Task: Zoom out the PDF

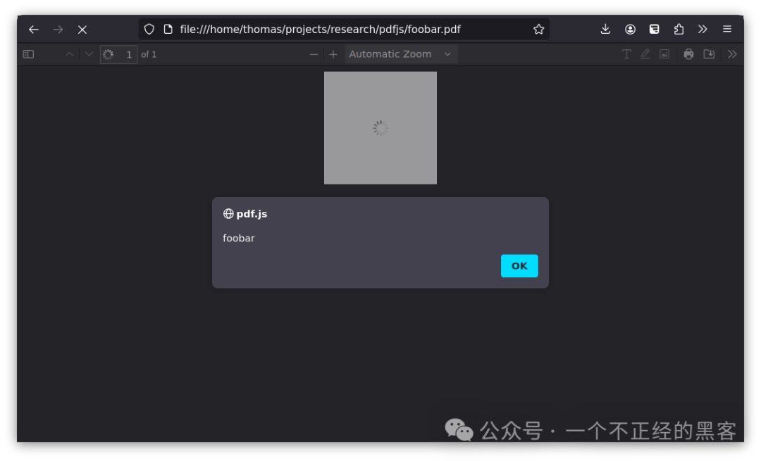Action: 314,54
